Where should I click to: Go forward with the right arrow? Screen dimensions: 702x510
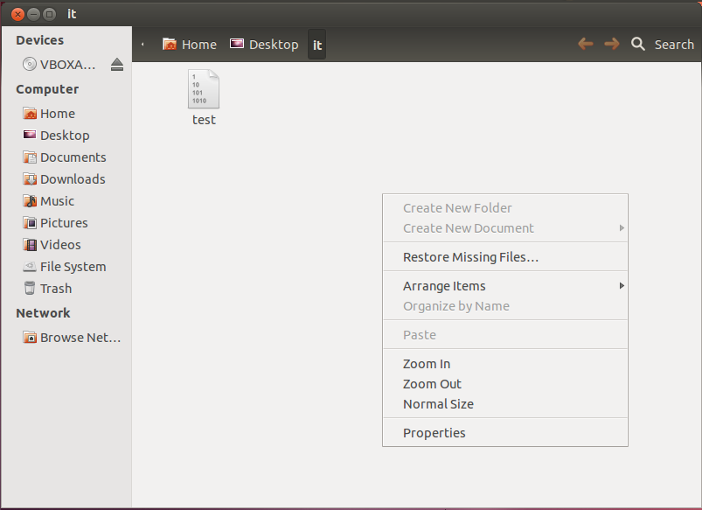[x=612, y=44]
